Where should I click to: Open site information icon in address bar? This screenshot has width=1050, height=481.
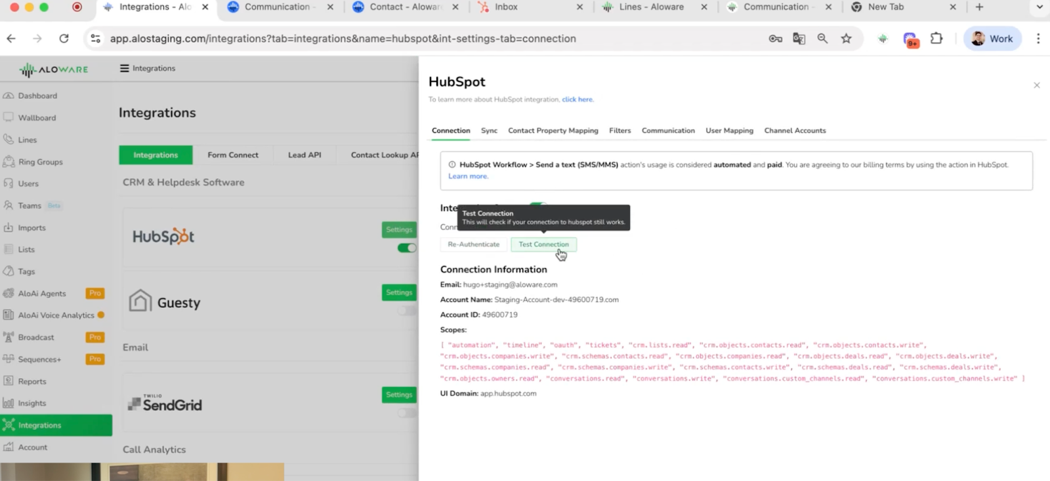(96, 39)
